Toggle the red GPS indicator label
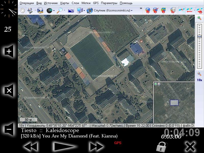 tap(118, 143)
